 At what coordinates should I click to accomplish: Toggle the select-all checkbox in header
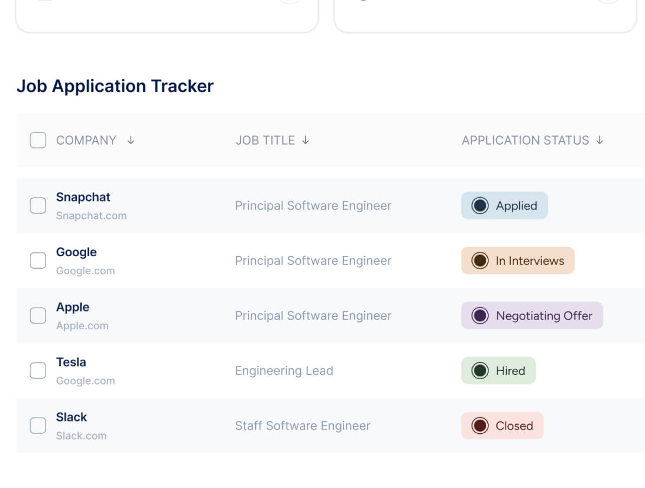pos(38,140)
